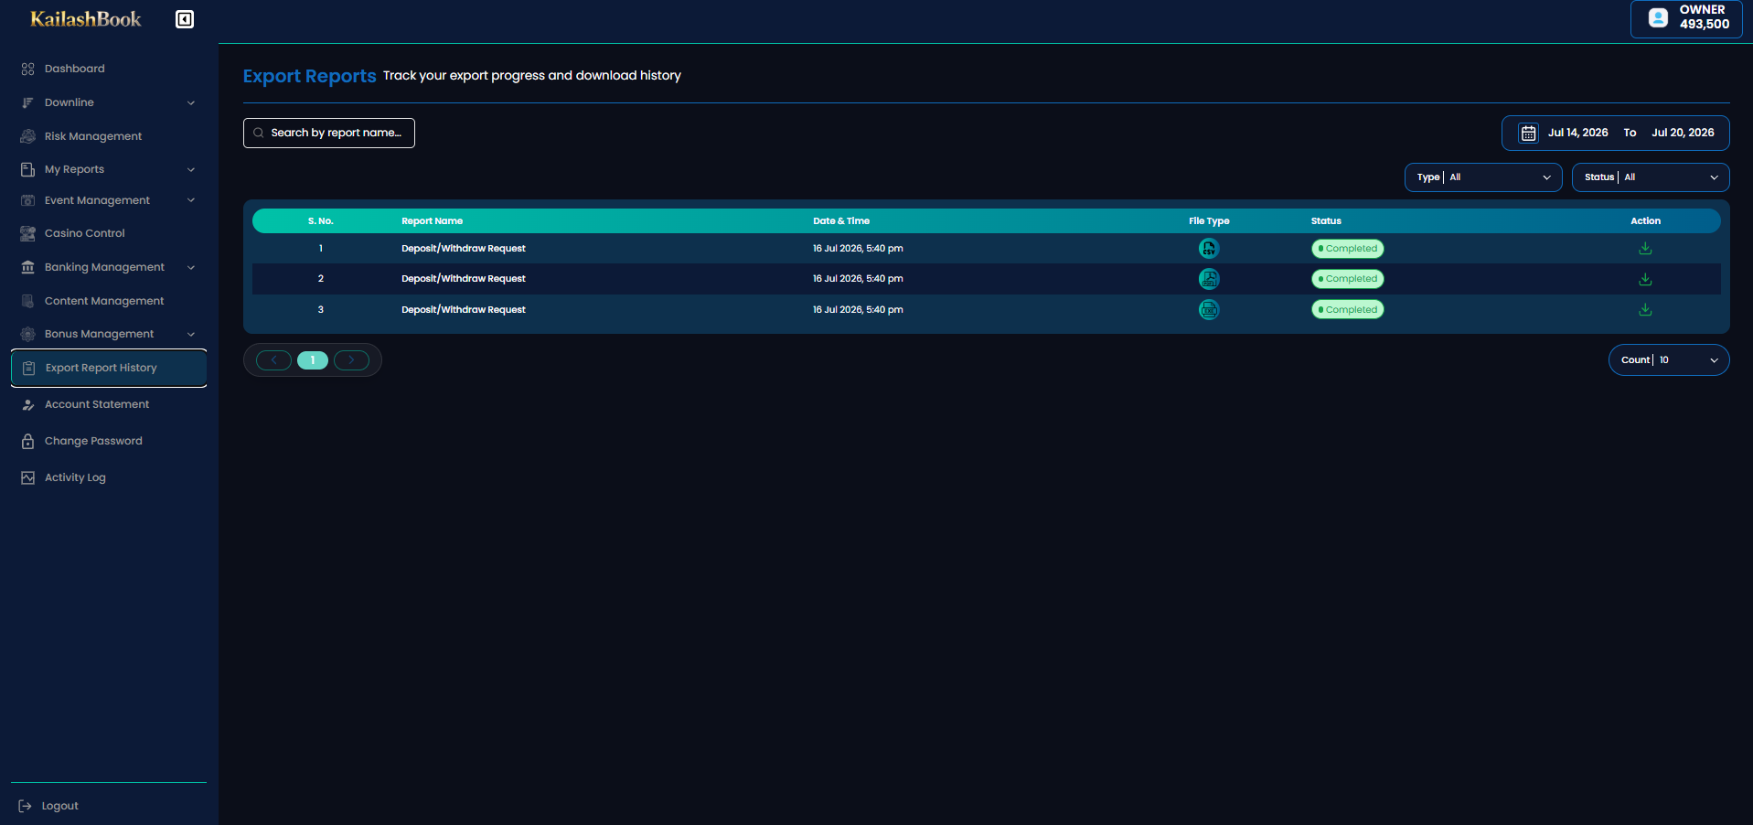
Task: Open the Type filter dropdown
Action: (1483, 177)
